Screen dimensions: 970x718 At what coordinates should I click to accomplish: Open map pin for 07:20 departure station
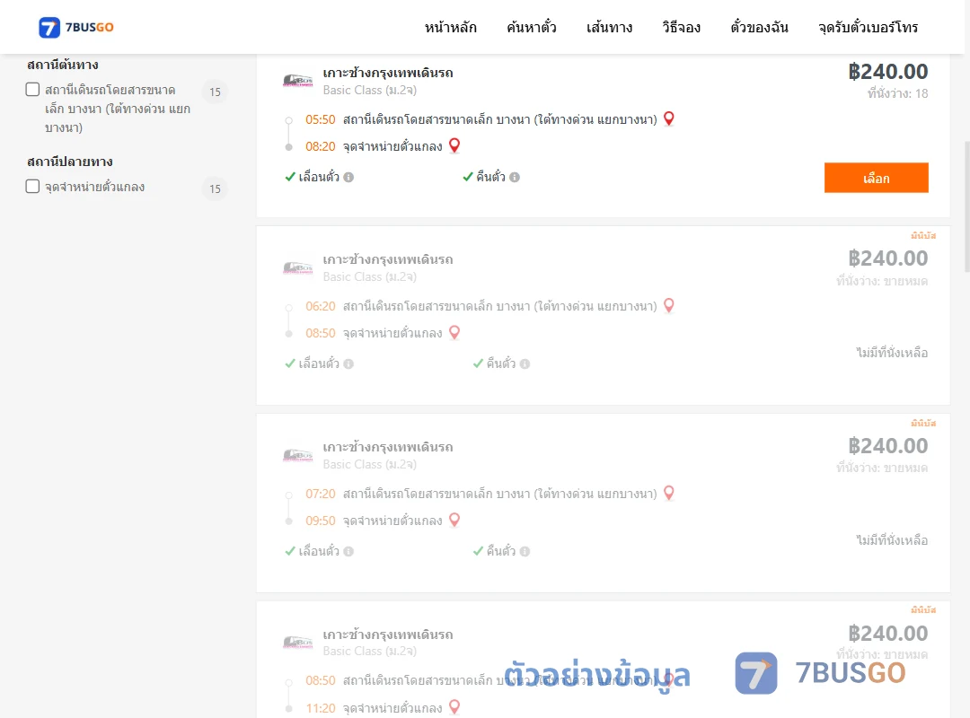click(669, 493)
